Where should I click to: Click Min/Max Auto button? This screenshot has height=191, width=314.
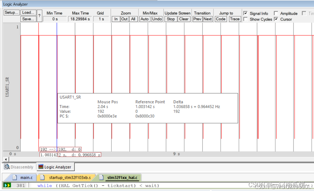tap(145, 19)
